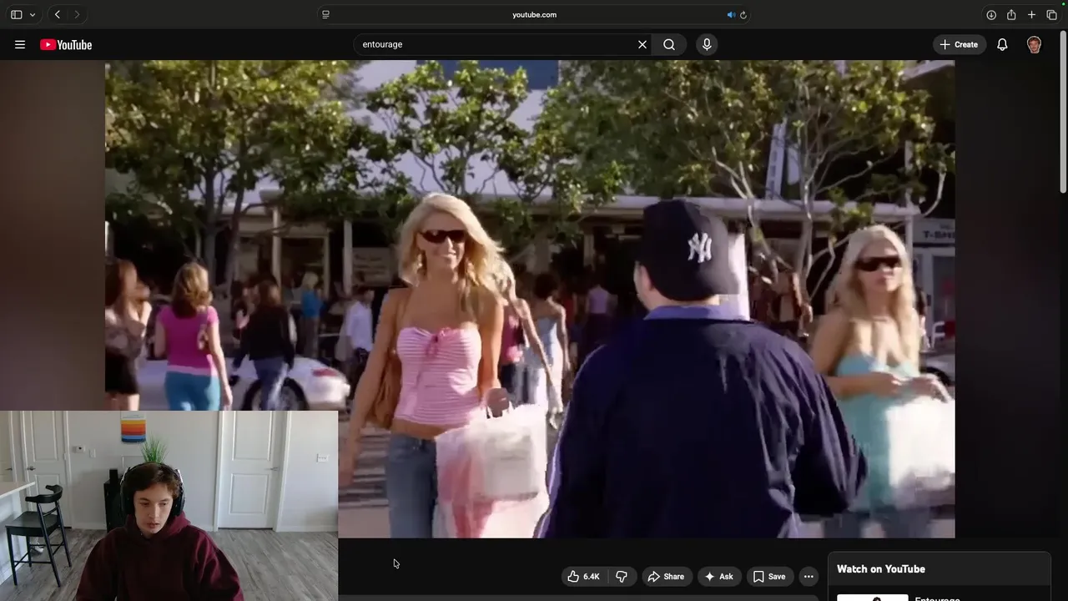
Task: Show Safari downloads
Action: 991,14
